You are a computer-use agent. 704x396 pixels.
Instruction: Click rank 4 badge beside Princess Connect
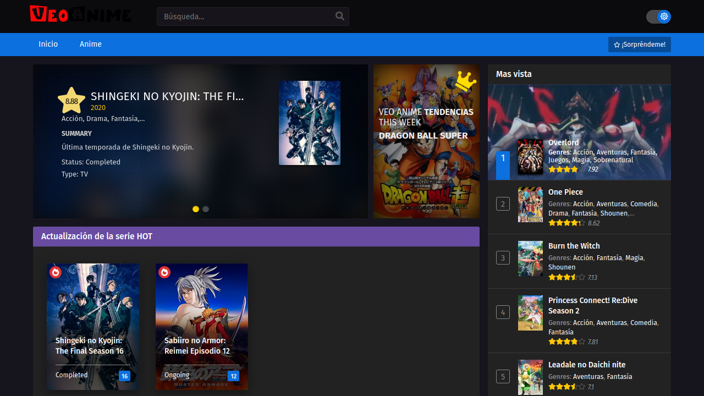point(503,312)
